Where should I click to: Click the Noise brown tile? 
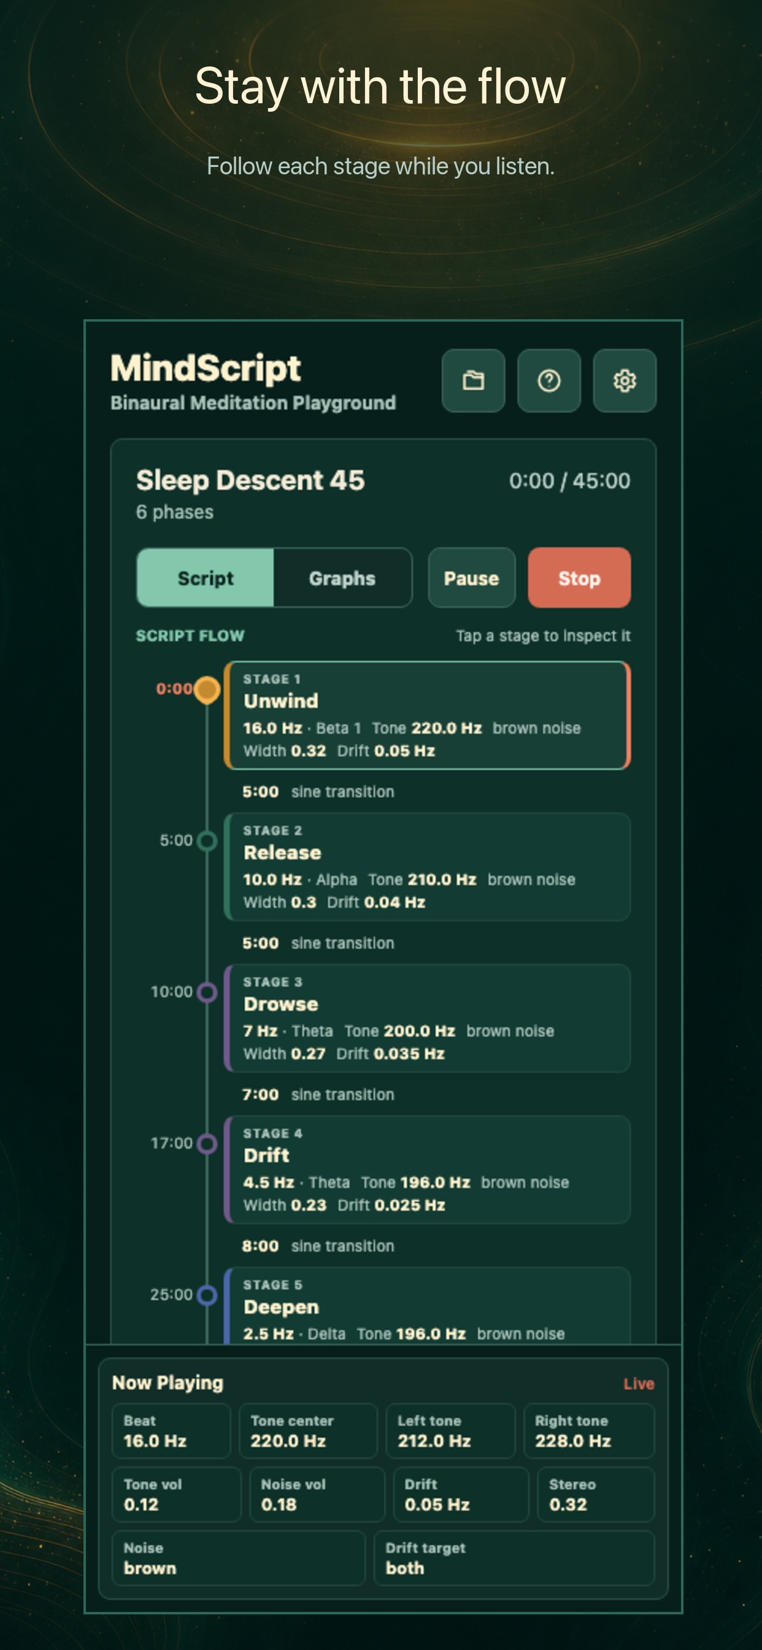239,1558
